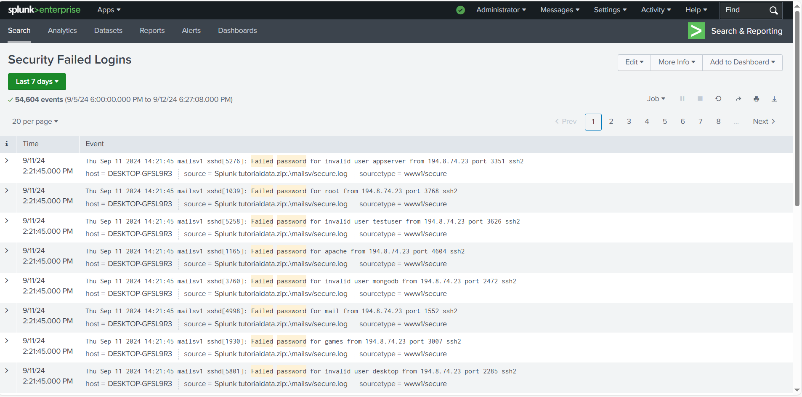Click the event info column header icon
The image size is (802, 397).
coord(7,144)
